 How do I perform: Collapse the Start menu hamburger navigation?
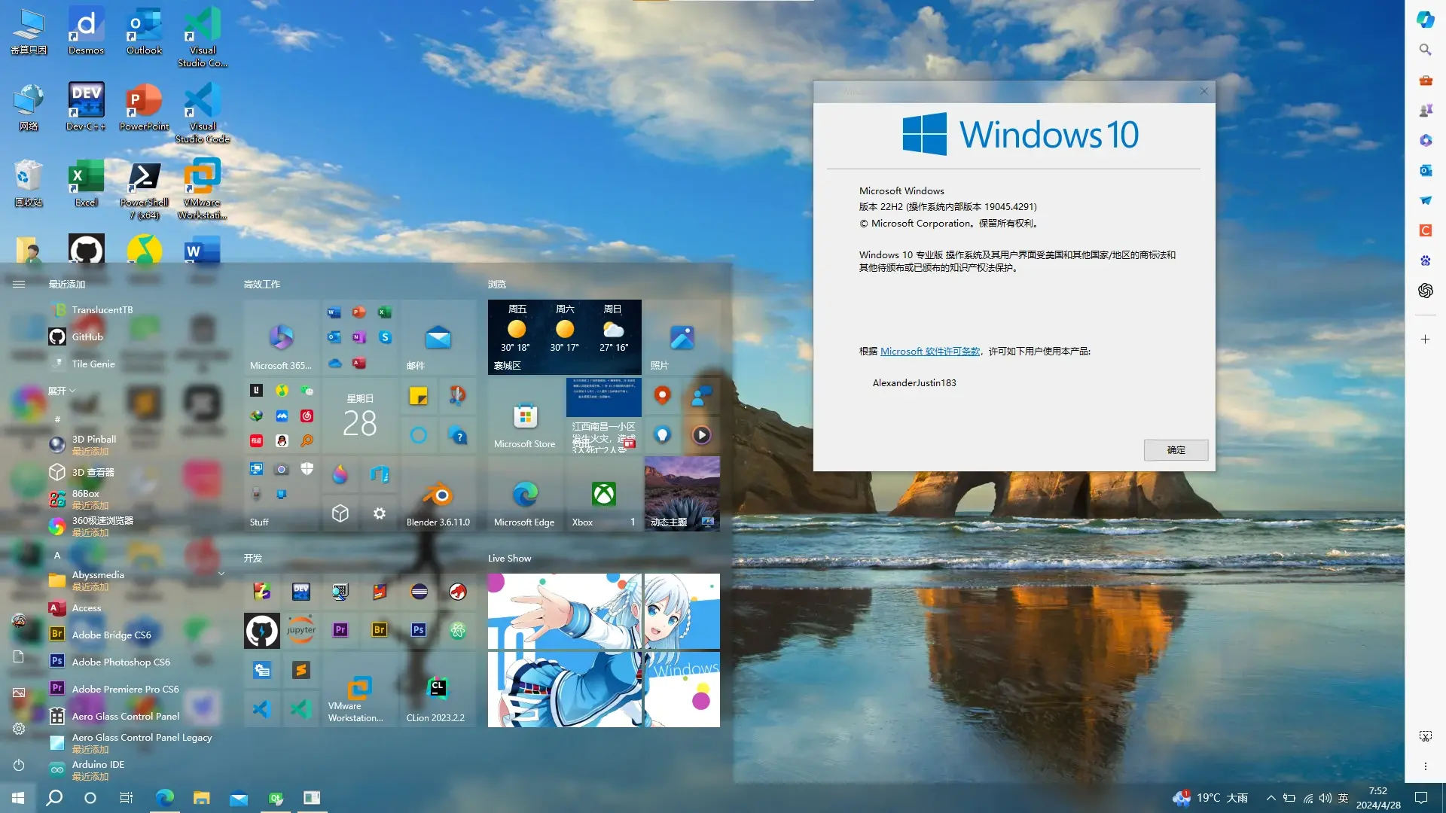(19, 284)
